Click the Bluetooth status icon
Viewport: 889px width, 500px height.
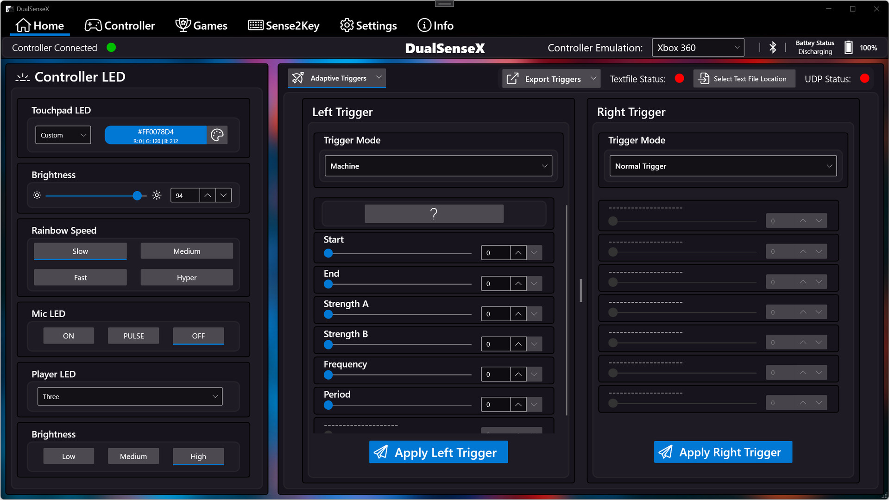(x=772, y=48)
